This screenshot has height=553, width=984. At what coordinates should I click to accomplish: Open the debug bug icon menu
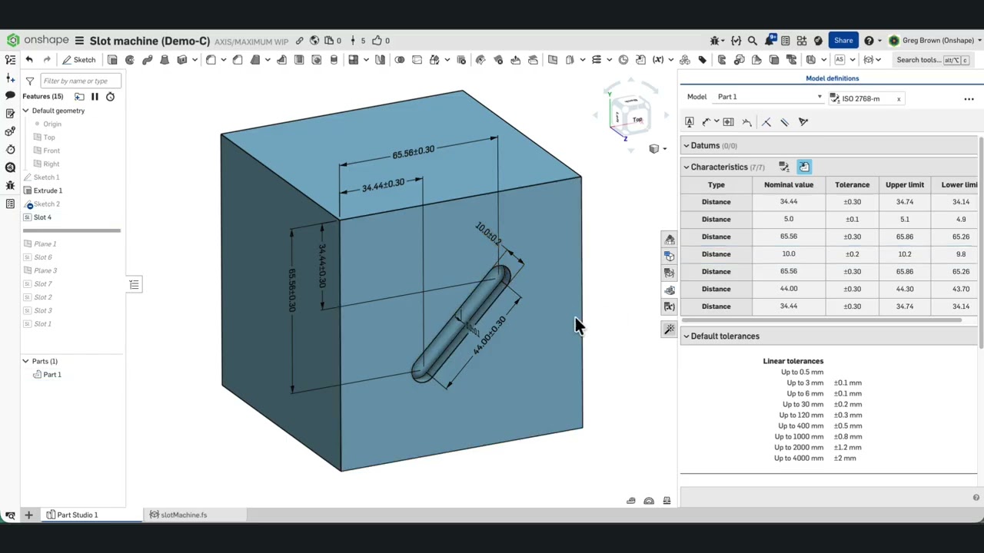(x=717, y=41)
